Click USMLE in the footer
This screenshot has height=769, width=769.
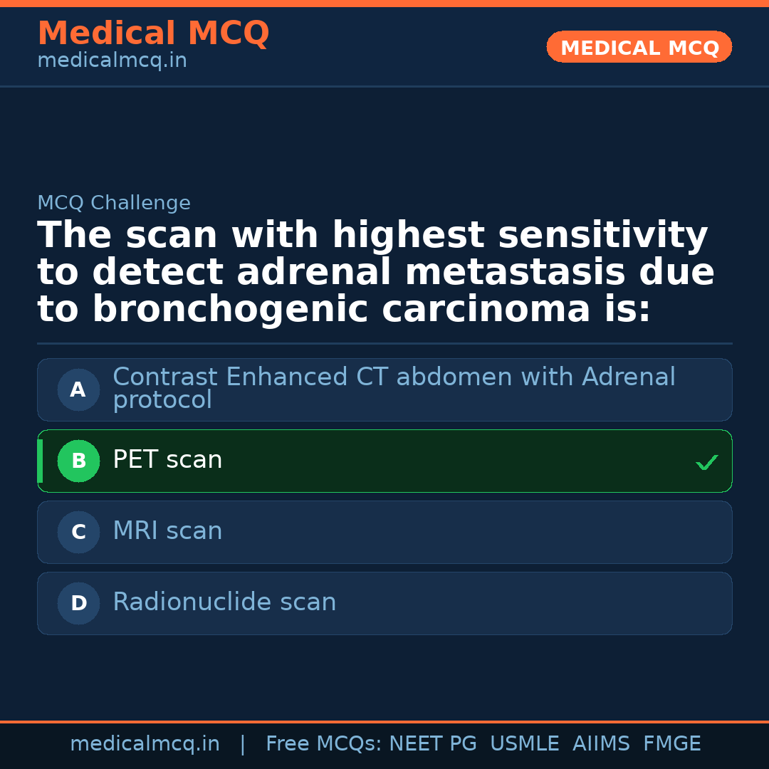(524, 744)
